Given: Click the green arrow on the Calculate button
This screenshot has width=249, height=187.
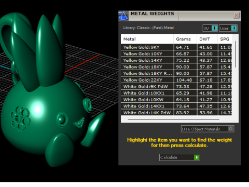Looking at the screenshot, I should tap(197, 157).
